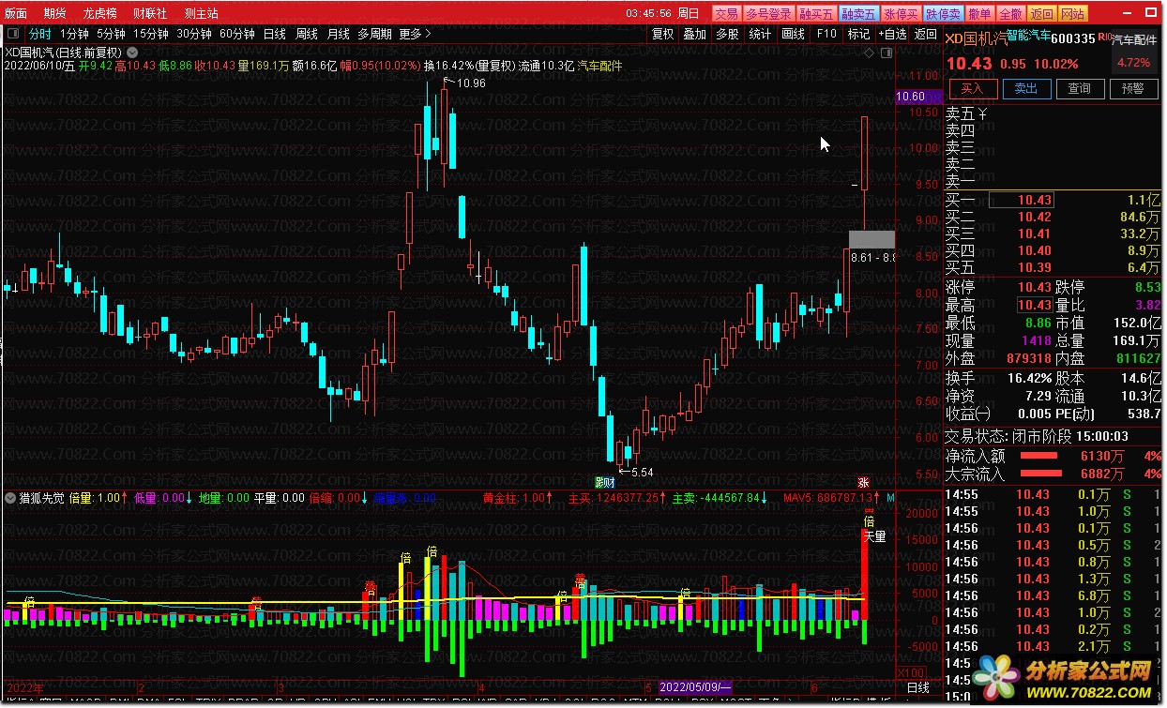The height and width of the screenshot is (708, 1167).
Task: Click the 日线 label at bottom right
Action: coord(918,689)
